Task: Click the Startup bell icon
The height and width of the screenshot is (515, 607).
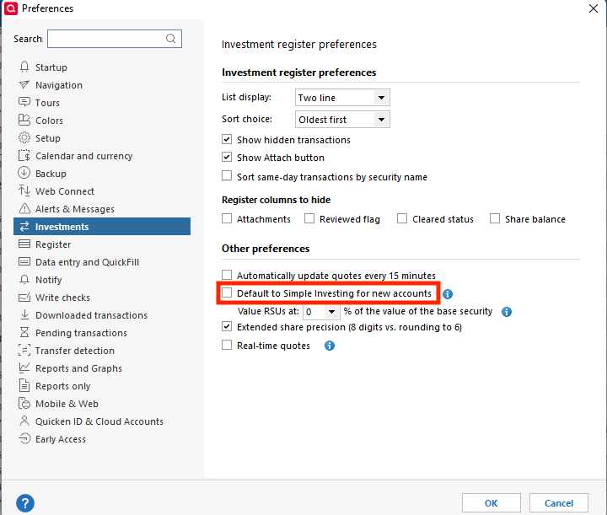Action: 24,67
